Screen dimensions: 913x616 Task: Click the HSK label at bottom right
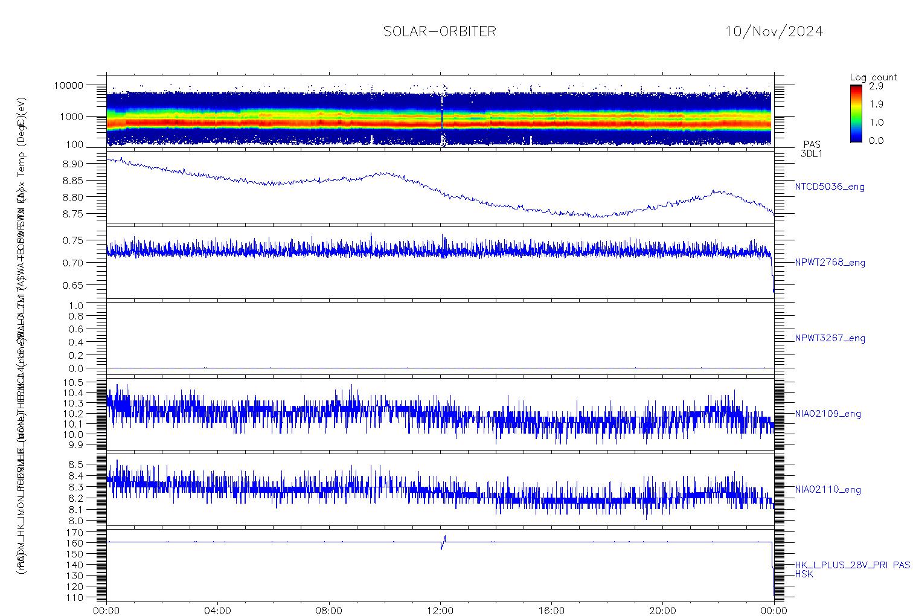pos(804,574)
